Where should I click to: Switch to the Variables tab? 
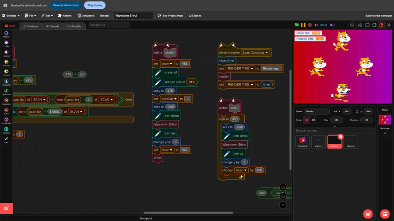coord(74,26)
